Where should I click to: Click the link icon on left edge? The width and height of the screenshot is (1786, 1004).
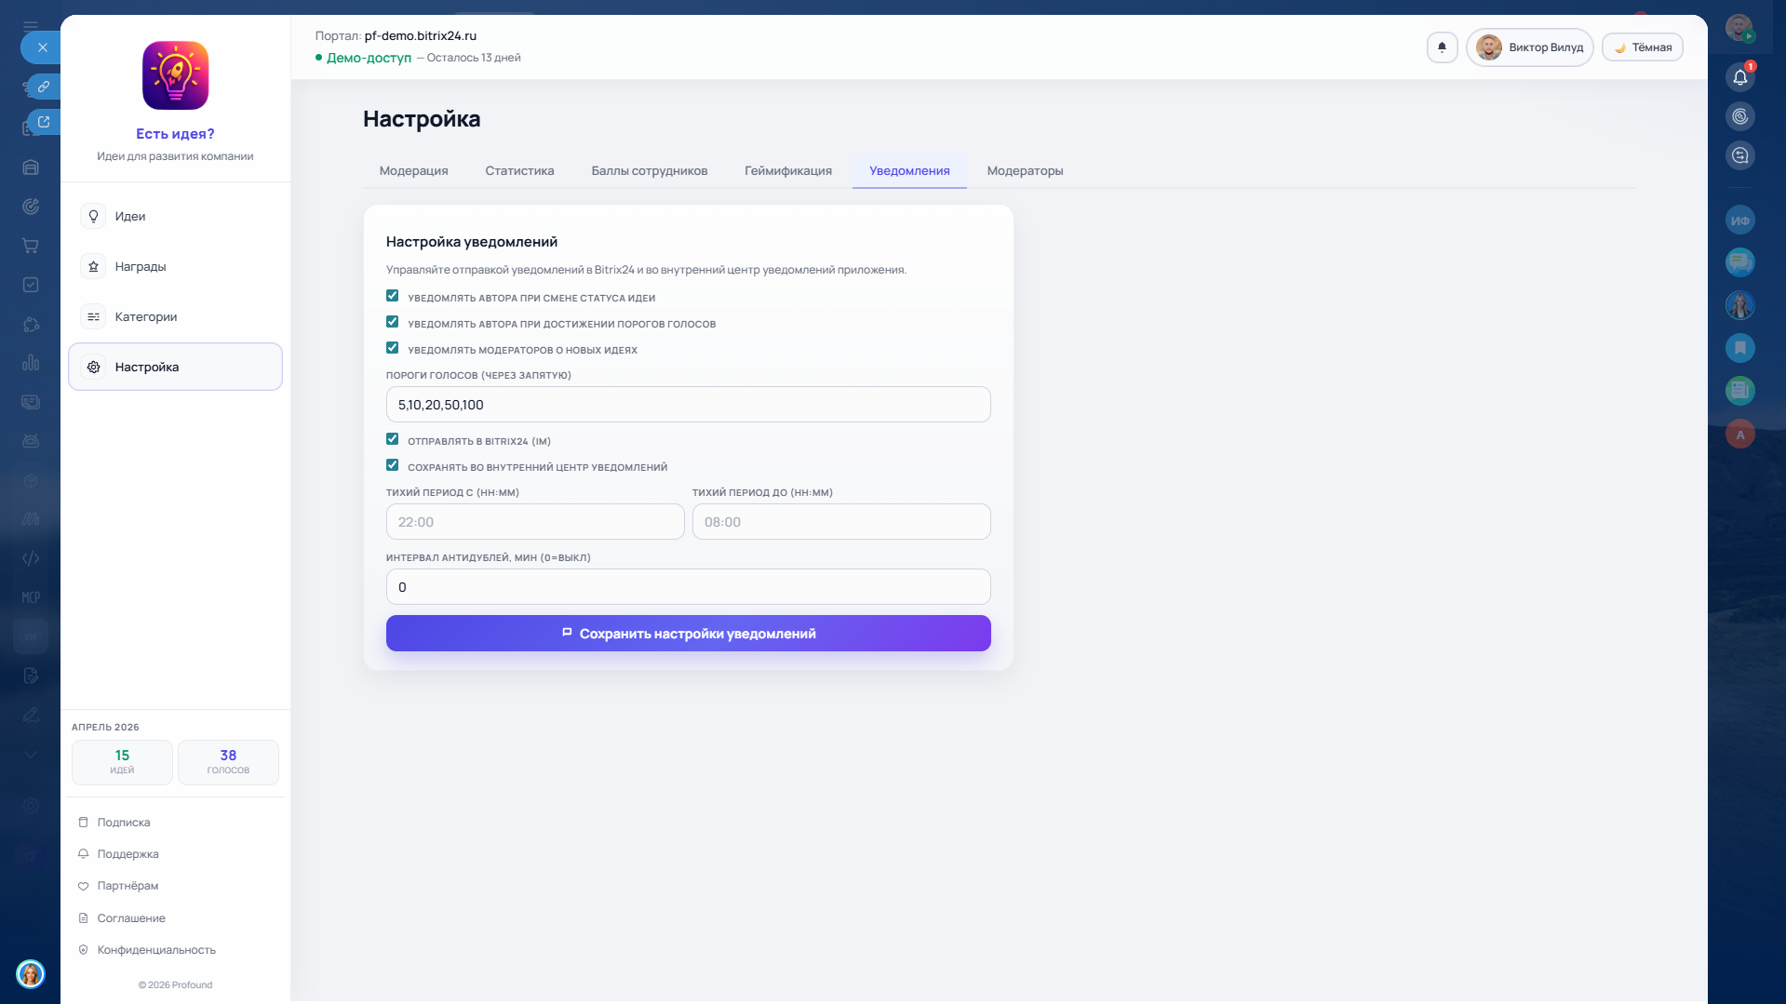pos(43,87)
